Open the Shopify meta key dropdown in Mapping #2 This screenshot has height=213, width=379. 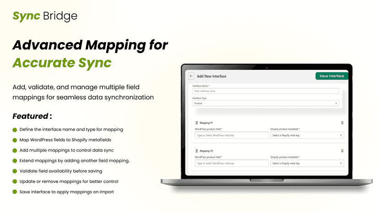307,164
